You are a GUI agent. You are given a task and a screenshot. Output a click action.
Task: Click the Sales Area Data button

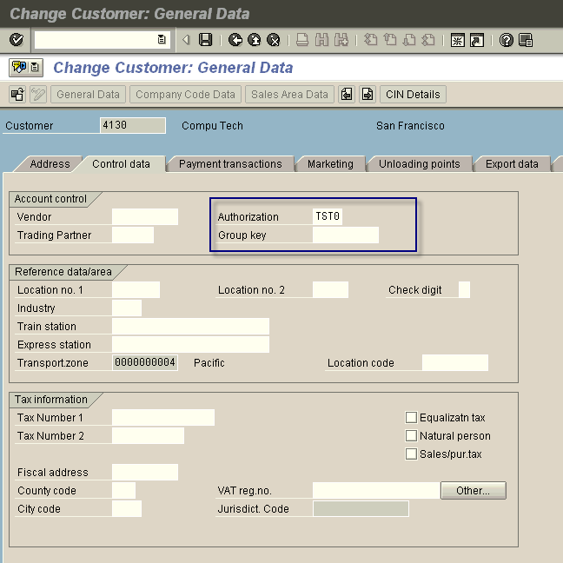289,95
